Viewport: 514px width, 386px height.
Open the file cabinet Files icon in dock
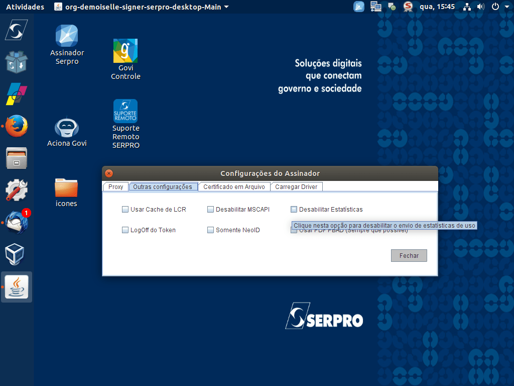(x=17, y=158)
